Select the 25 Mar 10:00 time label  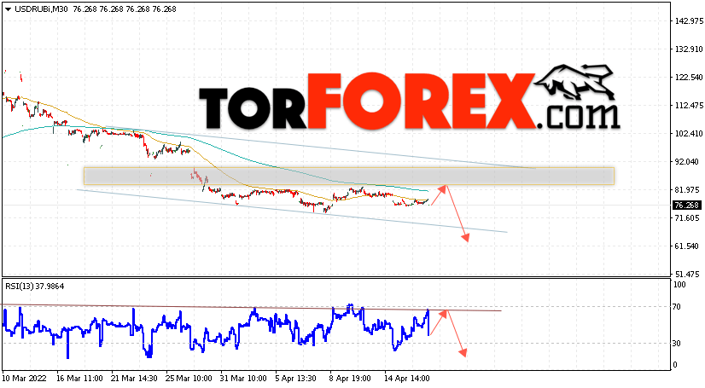point(189,379)
